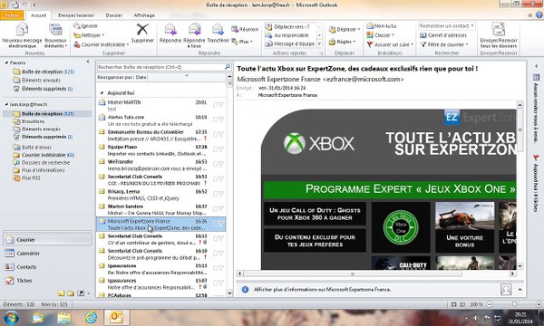The image size is (544, 326).
Task: Select quick action Message d'équipe
Action: (x=290, y=44)
